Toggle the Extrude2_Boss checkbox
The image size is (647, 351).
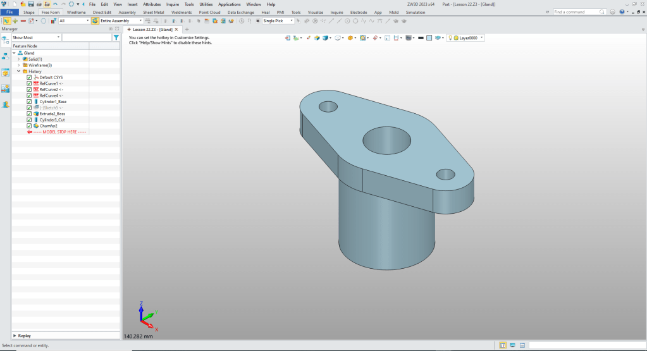(29, 114)
